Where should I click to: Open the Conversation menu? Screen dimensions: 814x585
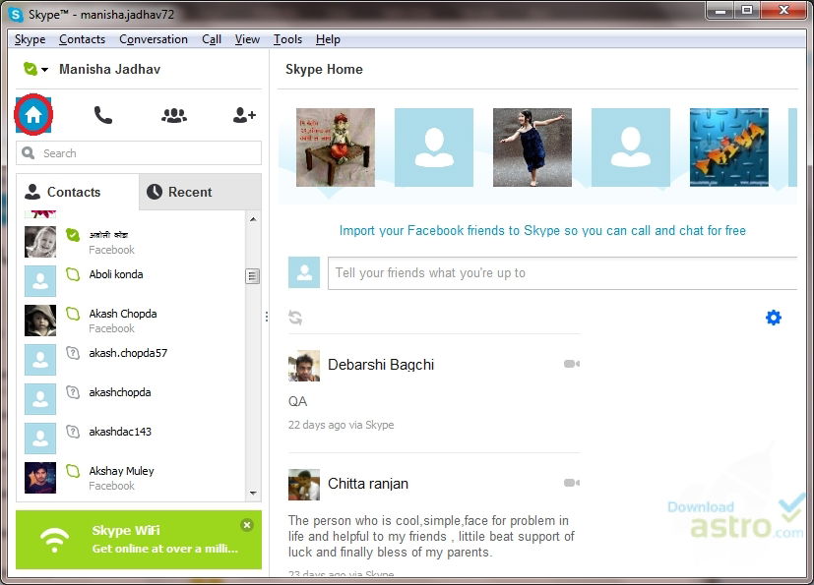pos(154,39)
